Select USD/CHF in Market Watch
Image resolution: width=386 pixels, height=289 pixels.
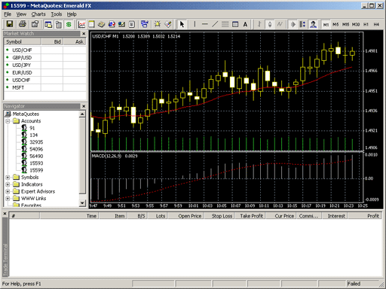(x=22, y=50)
